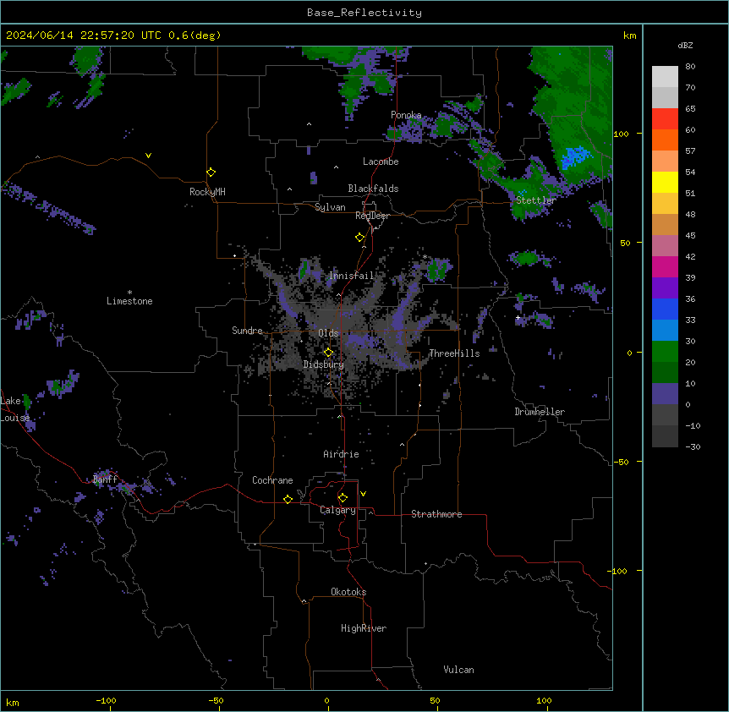
Task: Click the Sundre city label
Action: click(x=247, y=331)
